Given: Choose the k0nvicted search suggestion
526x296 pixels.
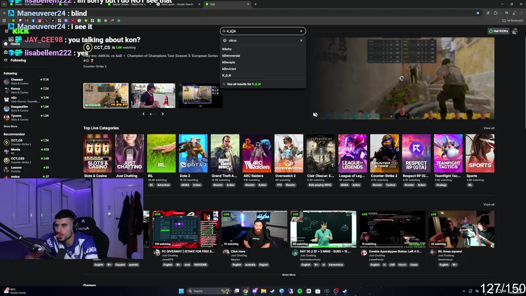Looking at the screenshot, I should [263, 69].
